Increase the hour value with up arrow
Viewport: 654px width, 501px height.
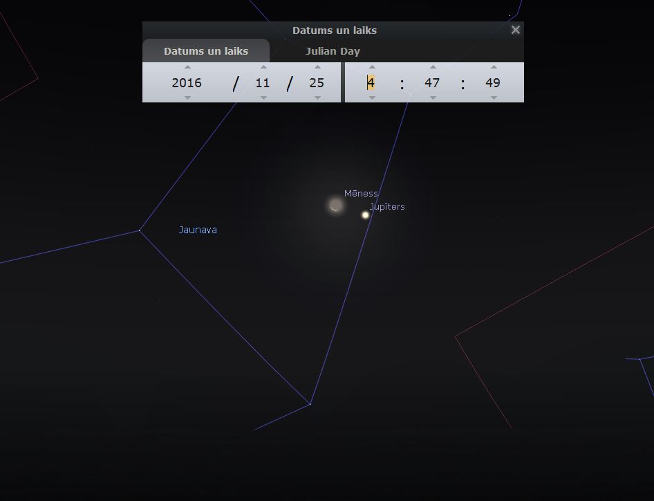coord(372,67)
